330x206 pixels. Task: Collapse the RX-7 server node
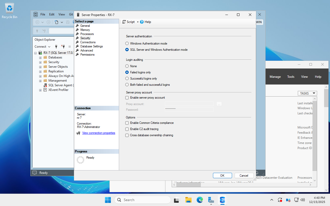35,53
